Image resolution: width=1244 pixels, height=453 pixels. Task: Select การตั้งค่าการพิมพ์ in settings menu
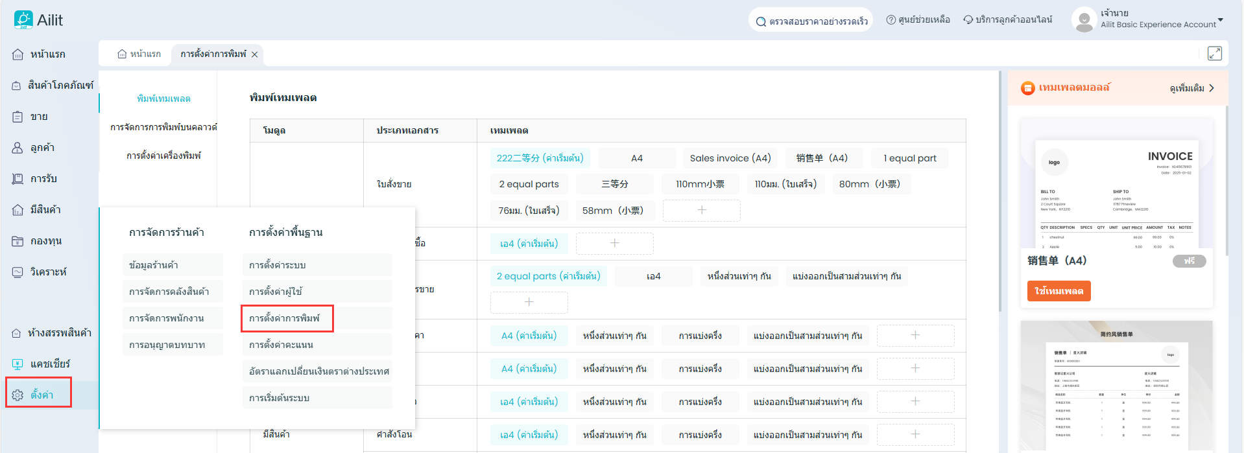pyautogui.click(x=285, y=318)
